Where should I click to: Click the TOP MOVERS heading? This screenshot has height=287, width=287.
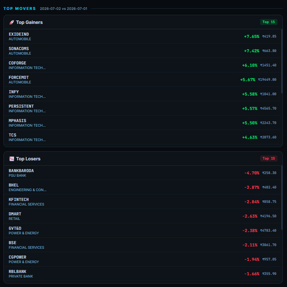coord(19,9)
